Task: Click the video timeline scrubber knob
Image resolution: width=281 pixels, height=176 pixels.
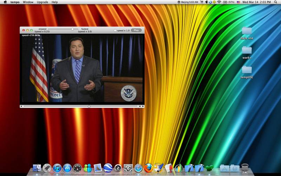Action: coord(89,106)
